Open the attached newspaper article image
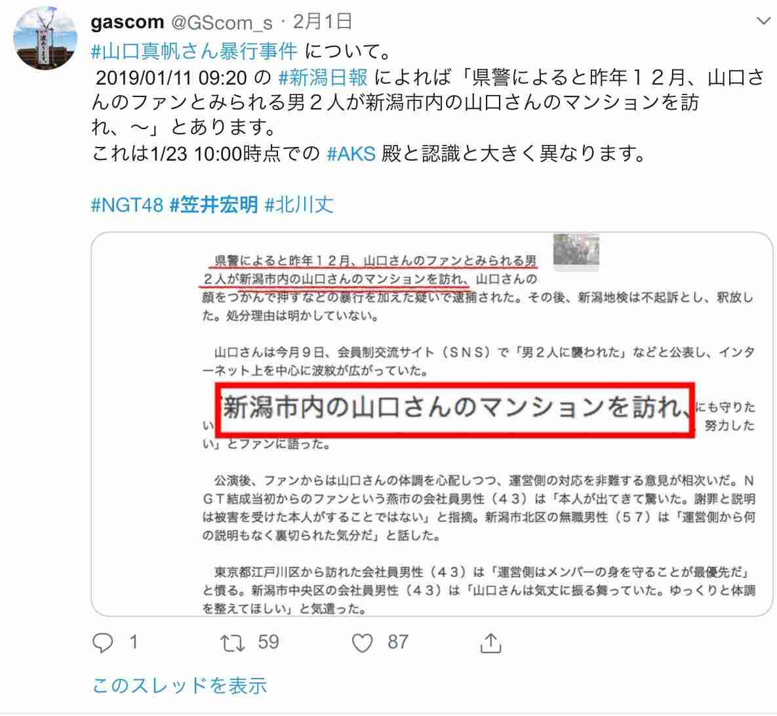This screenshot has height=716, width=777. click(x=431, y=424)
